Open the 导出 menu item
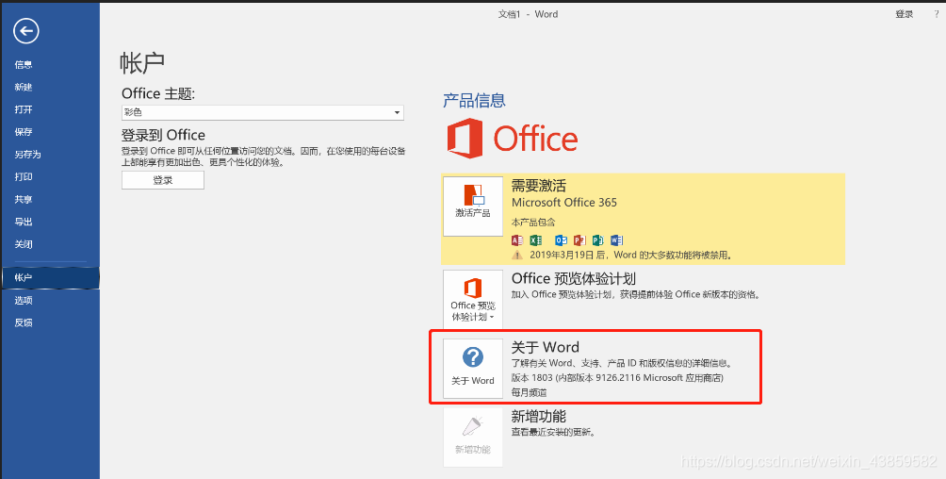Image resolution: width=946 pixels, height=479 pixels. pos(50,222)
